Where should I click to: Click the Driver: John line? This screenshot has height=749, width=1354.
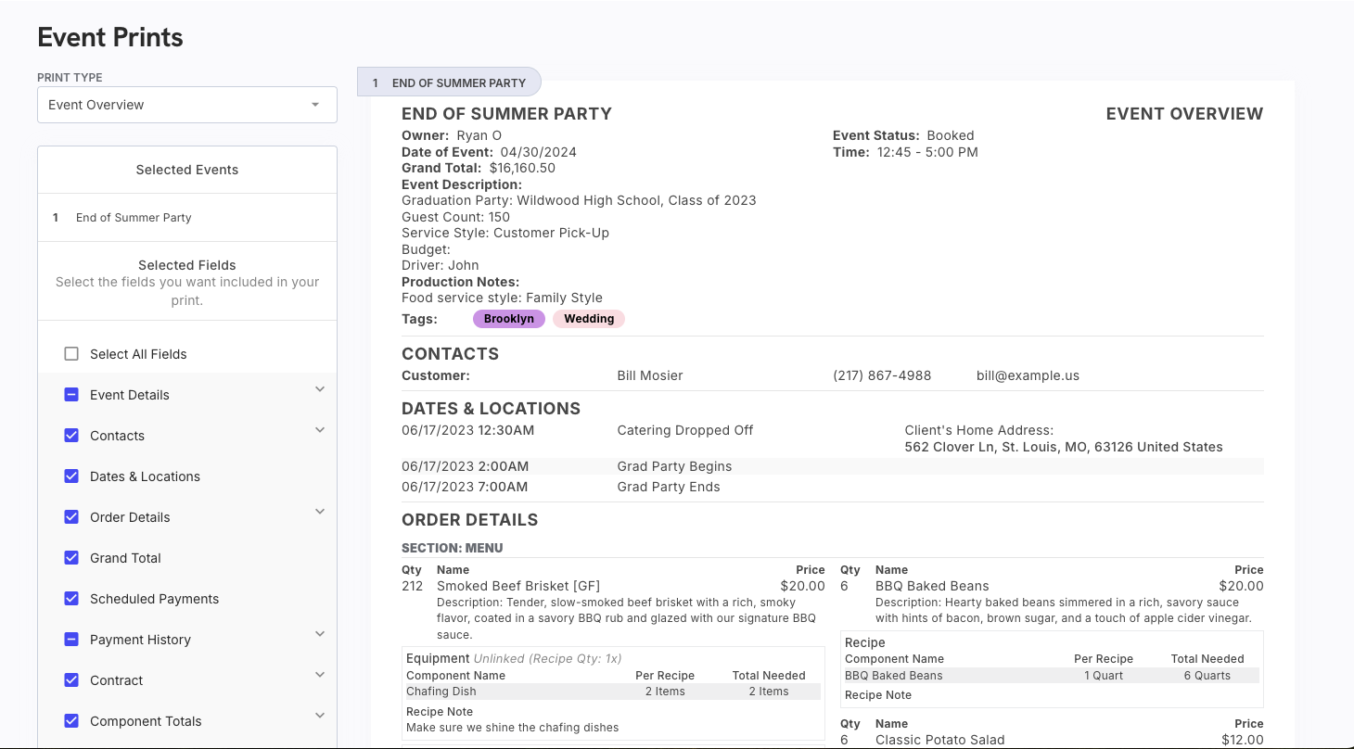(441, 265)
